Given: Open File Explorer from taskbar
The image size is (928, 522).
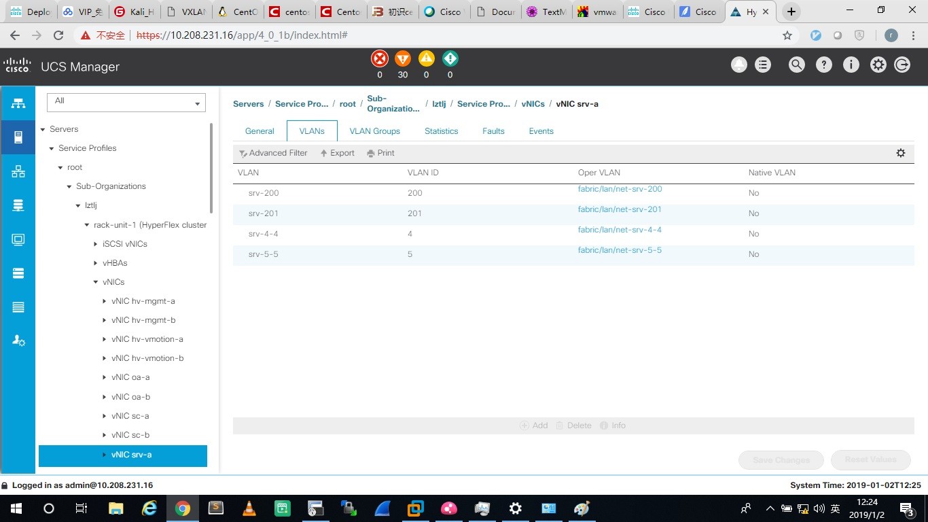Looking at the screenshot, I should coord(116,508).
